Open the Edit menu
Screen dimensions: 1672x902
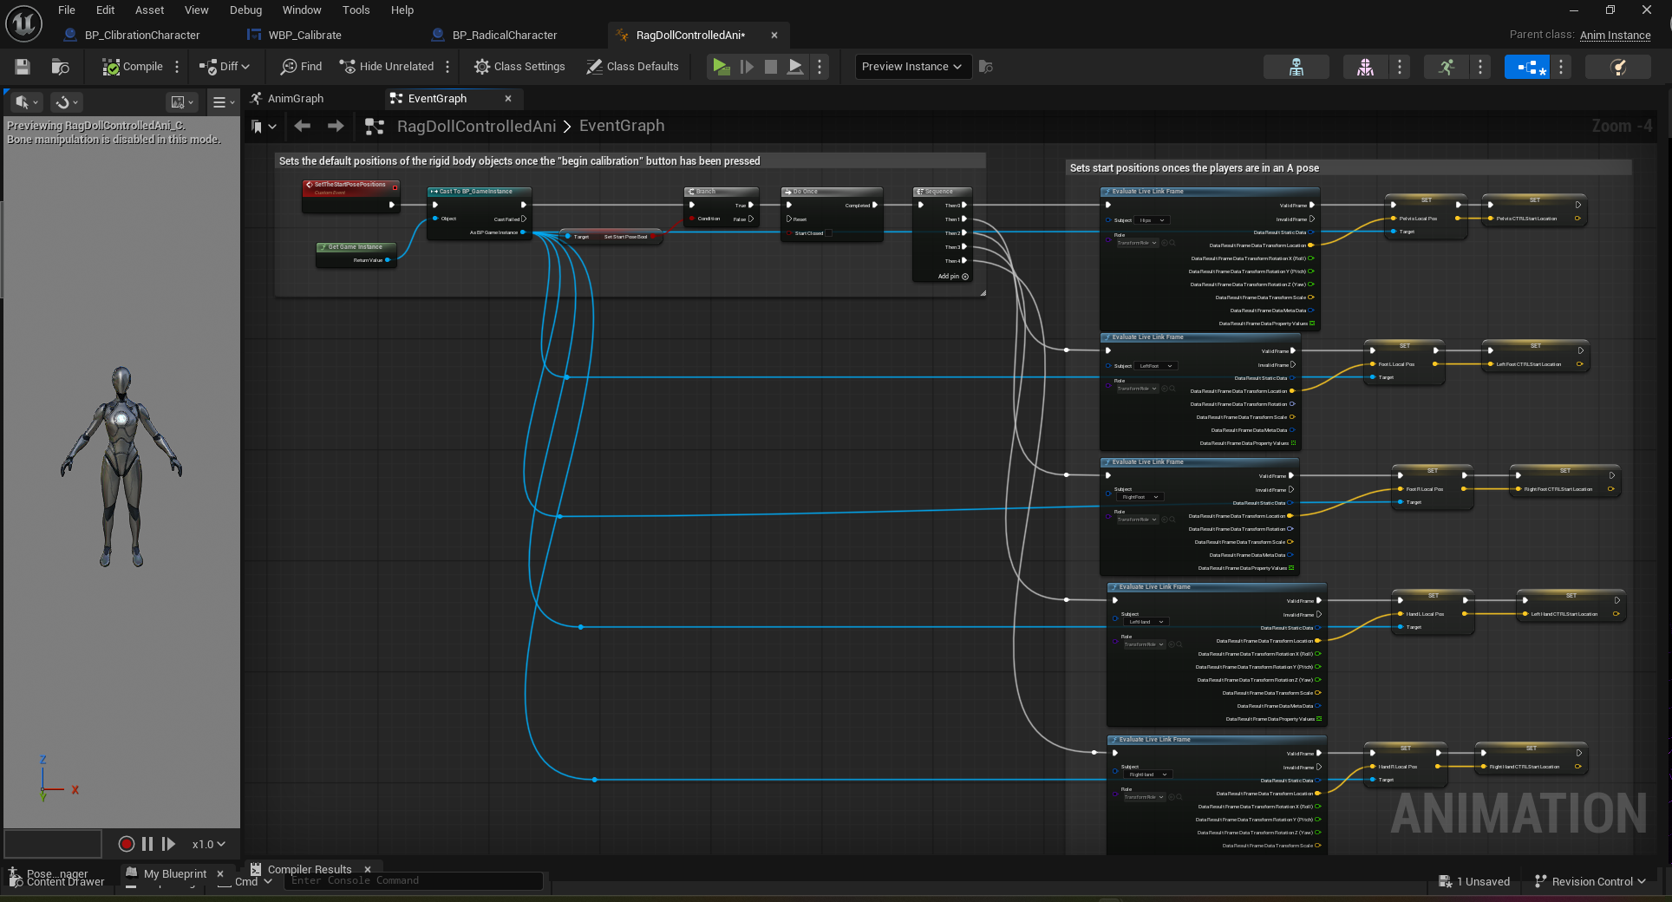(x=106, y=10)
